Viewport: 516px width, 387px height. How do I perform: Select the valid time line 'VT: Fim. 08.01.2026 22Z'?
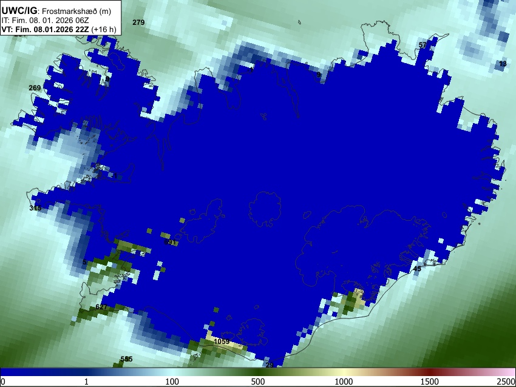point(45,29)
